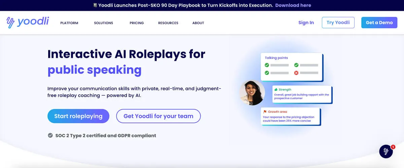Click the red X talking point icon
Image resolution: width=404 pixels, height=168 pixels.
tap(296, 73)
